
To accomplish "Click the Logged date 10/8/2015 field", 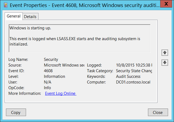I will (x=134, y=65).
